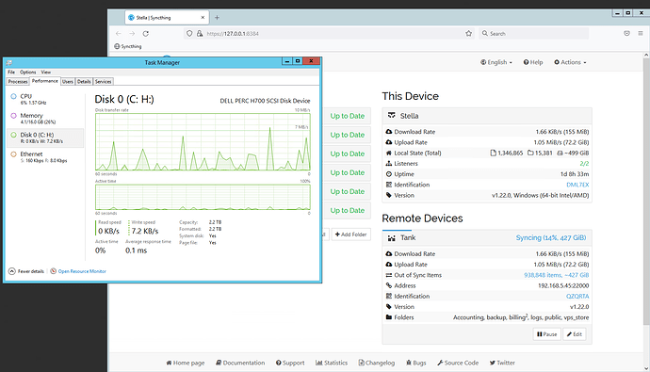Open the Statistics footer link
Screen dimensions: 650x372
(x=332, y=363)
